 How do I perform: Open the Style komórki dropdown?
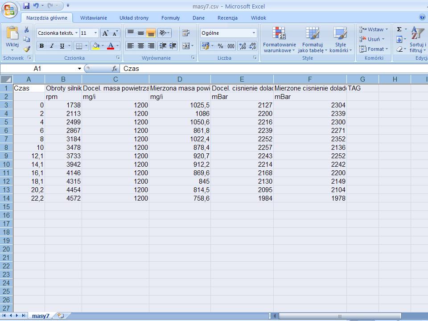pyautogui.click(x=340, y=40)
